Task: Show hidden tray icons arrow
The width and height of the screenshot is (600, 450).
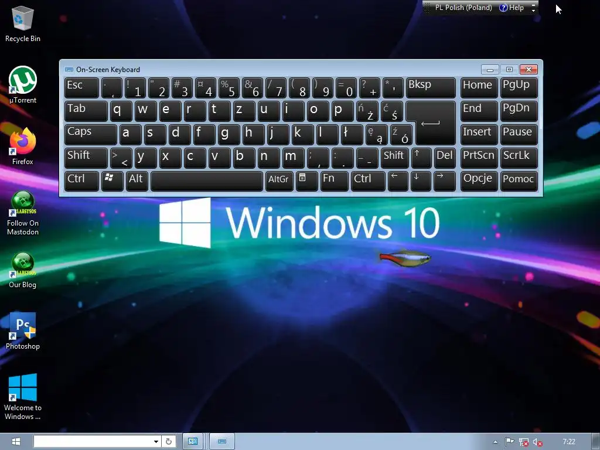Action: pos(495,442)
